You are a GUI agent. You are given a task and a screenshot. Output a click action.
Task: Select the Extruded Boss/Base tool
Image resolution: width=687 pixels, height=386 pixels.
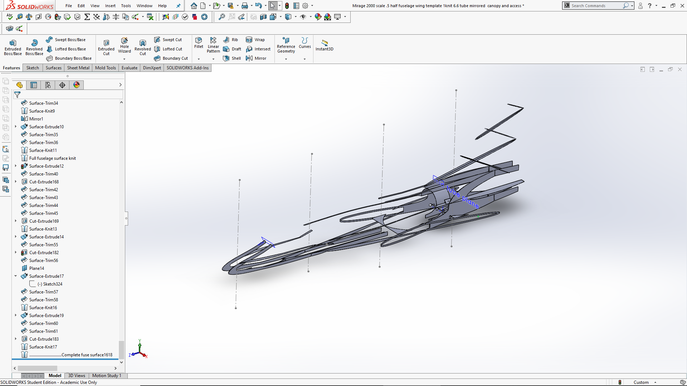[x=13, y=47]
